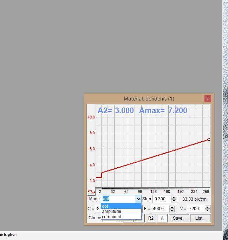Decrease the Step value with down arrow
Viewport: 228px width, 240px height.
point(174,201)
